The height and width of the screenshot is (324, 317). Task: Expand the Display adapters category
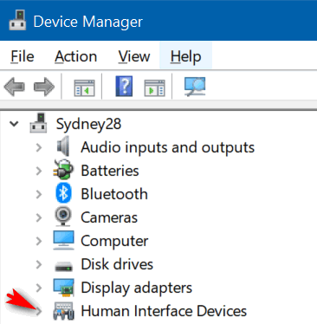coord(39,288)
